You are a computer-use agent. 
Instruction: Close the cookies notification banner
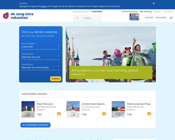point(154,4)
